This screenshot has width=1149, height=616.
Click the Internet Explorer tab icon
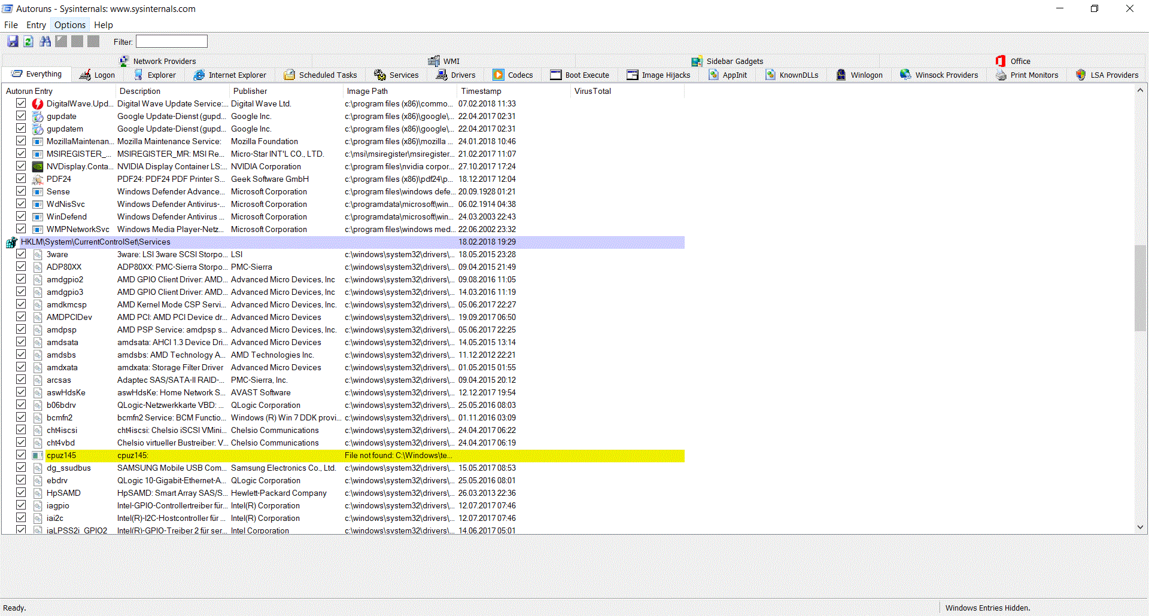pyautogui.click(x=199, y=75)
